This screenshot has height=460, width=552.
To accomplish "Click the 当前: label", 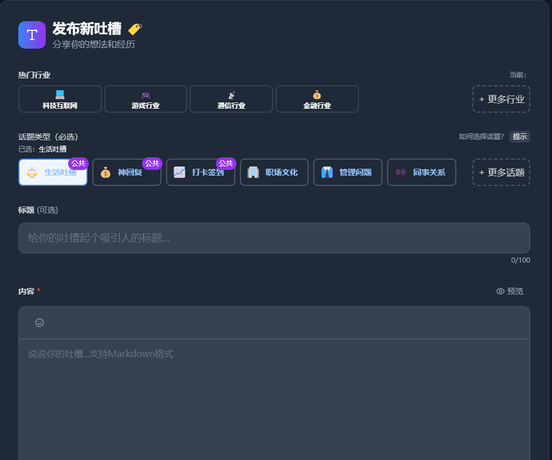I will (x=518, y=75).
